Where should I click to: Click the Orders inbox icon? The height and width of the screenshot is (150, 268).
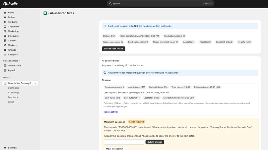(5, 17)
